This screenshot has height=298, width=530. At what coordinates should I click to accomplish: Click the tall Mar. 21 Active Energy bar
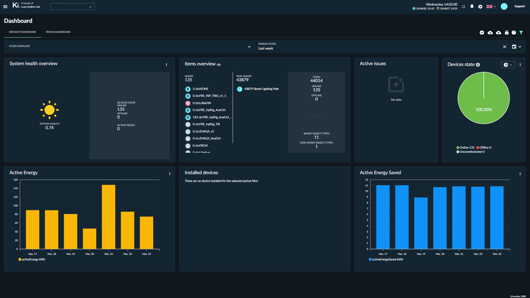pos(109,216)
